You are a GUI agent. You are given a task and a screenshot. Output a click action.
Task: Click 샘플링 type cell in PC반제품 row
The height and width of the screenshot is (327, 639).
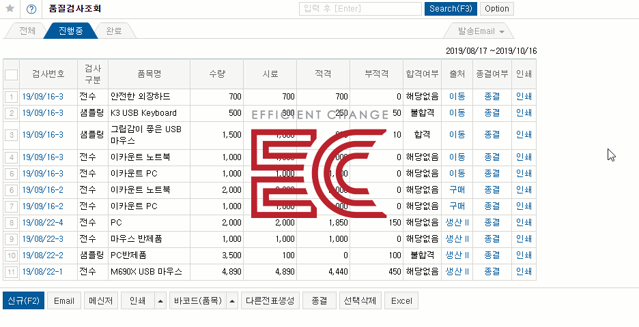pyautogui.click(x=91, y=255)
